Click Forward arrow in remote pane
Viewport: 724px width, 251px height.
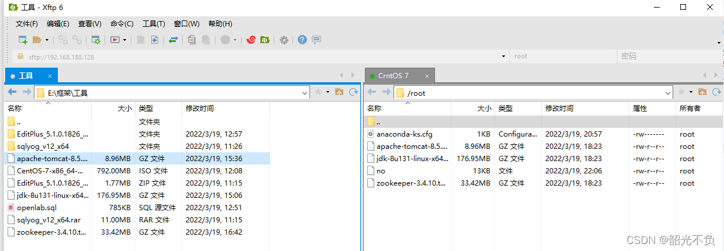click(386, 92)
